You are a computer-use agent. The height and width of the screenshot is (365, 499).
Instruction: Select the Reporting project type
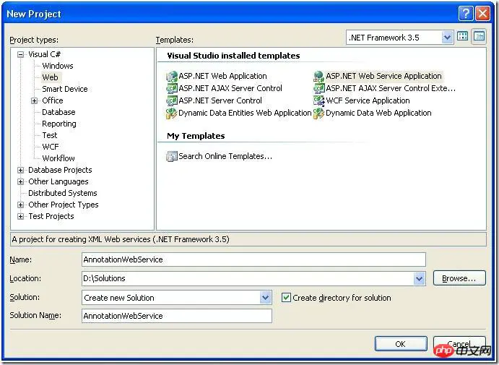pos(59,124)
